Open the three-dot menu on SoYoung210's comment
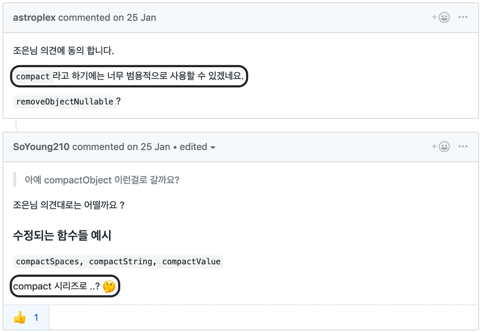This screenshot has height=332, width=481. tap(462, 147)
